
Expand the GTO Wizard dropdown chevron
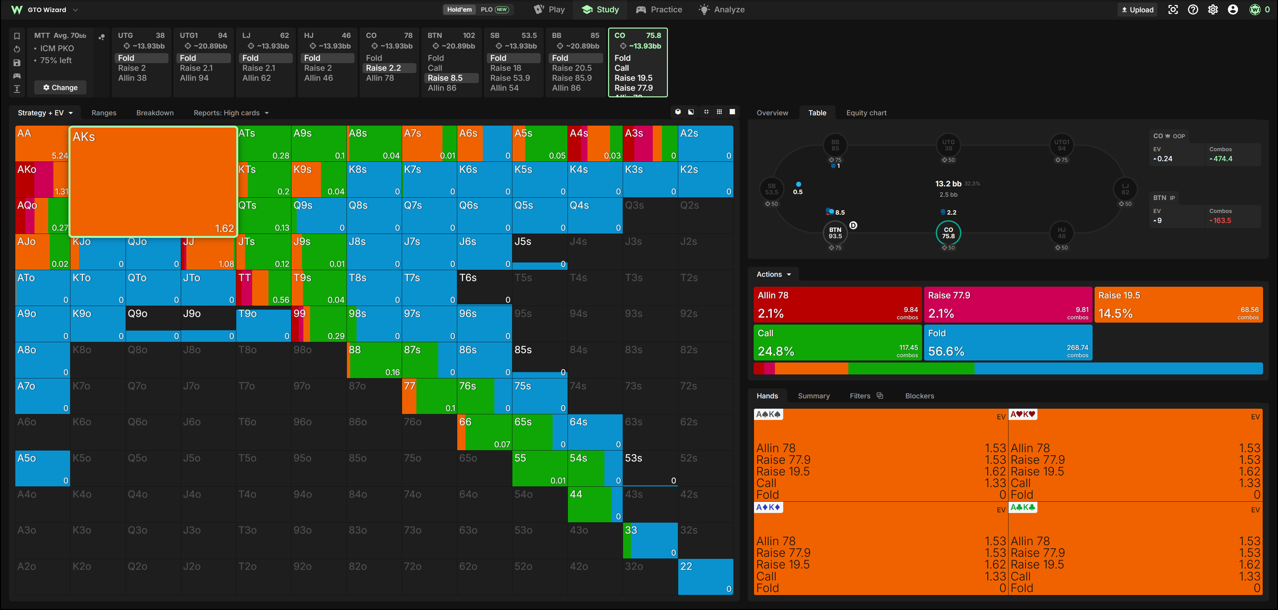pos(75,9)
